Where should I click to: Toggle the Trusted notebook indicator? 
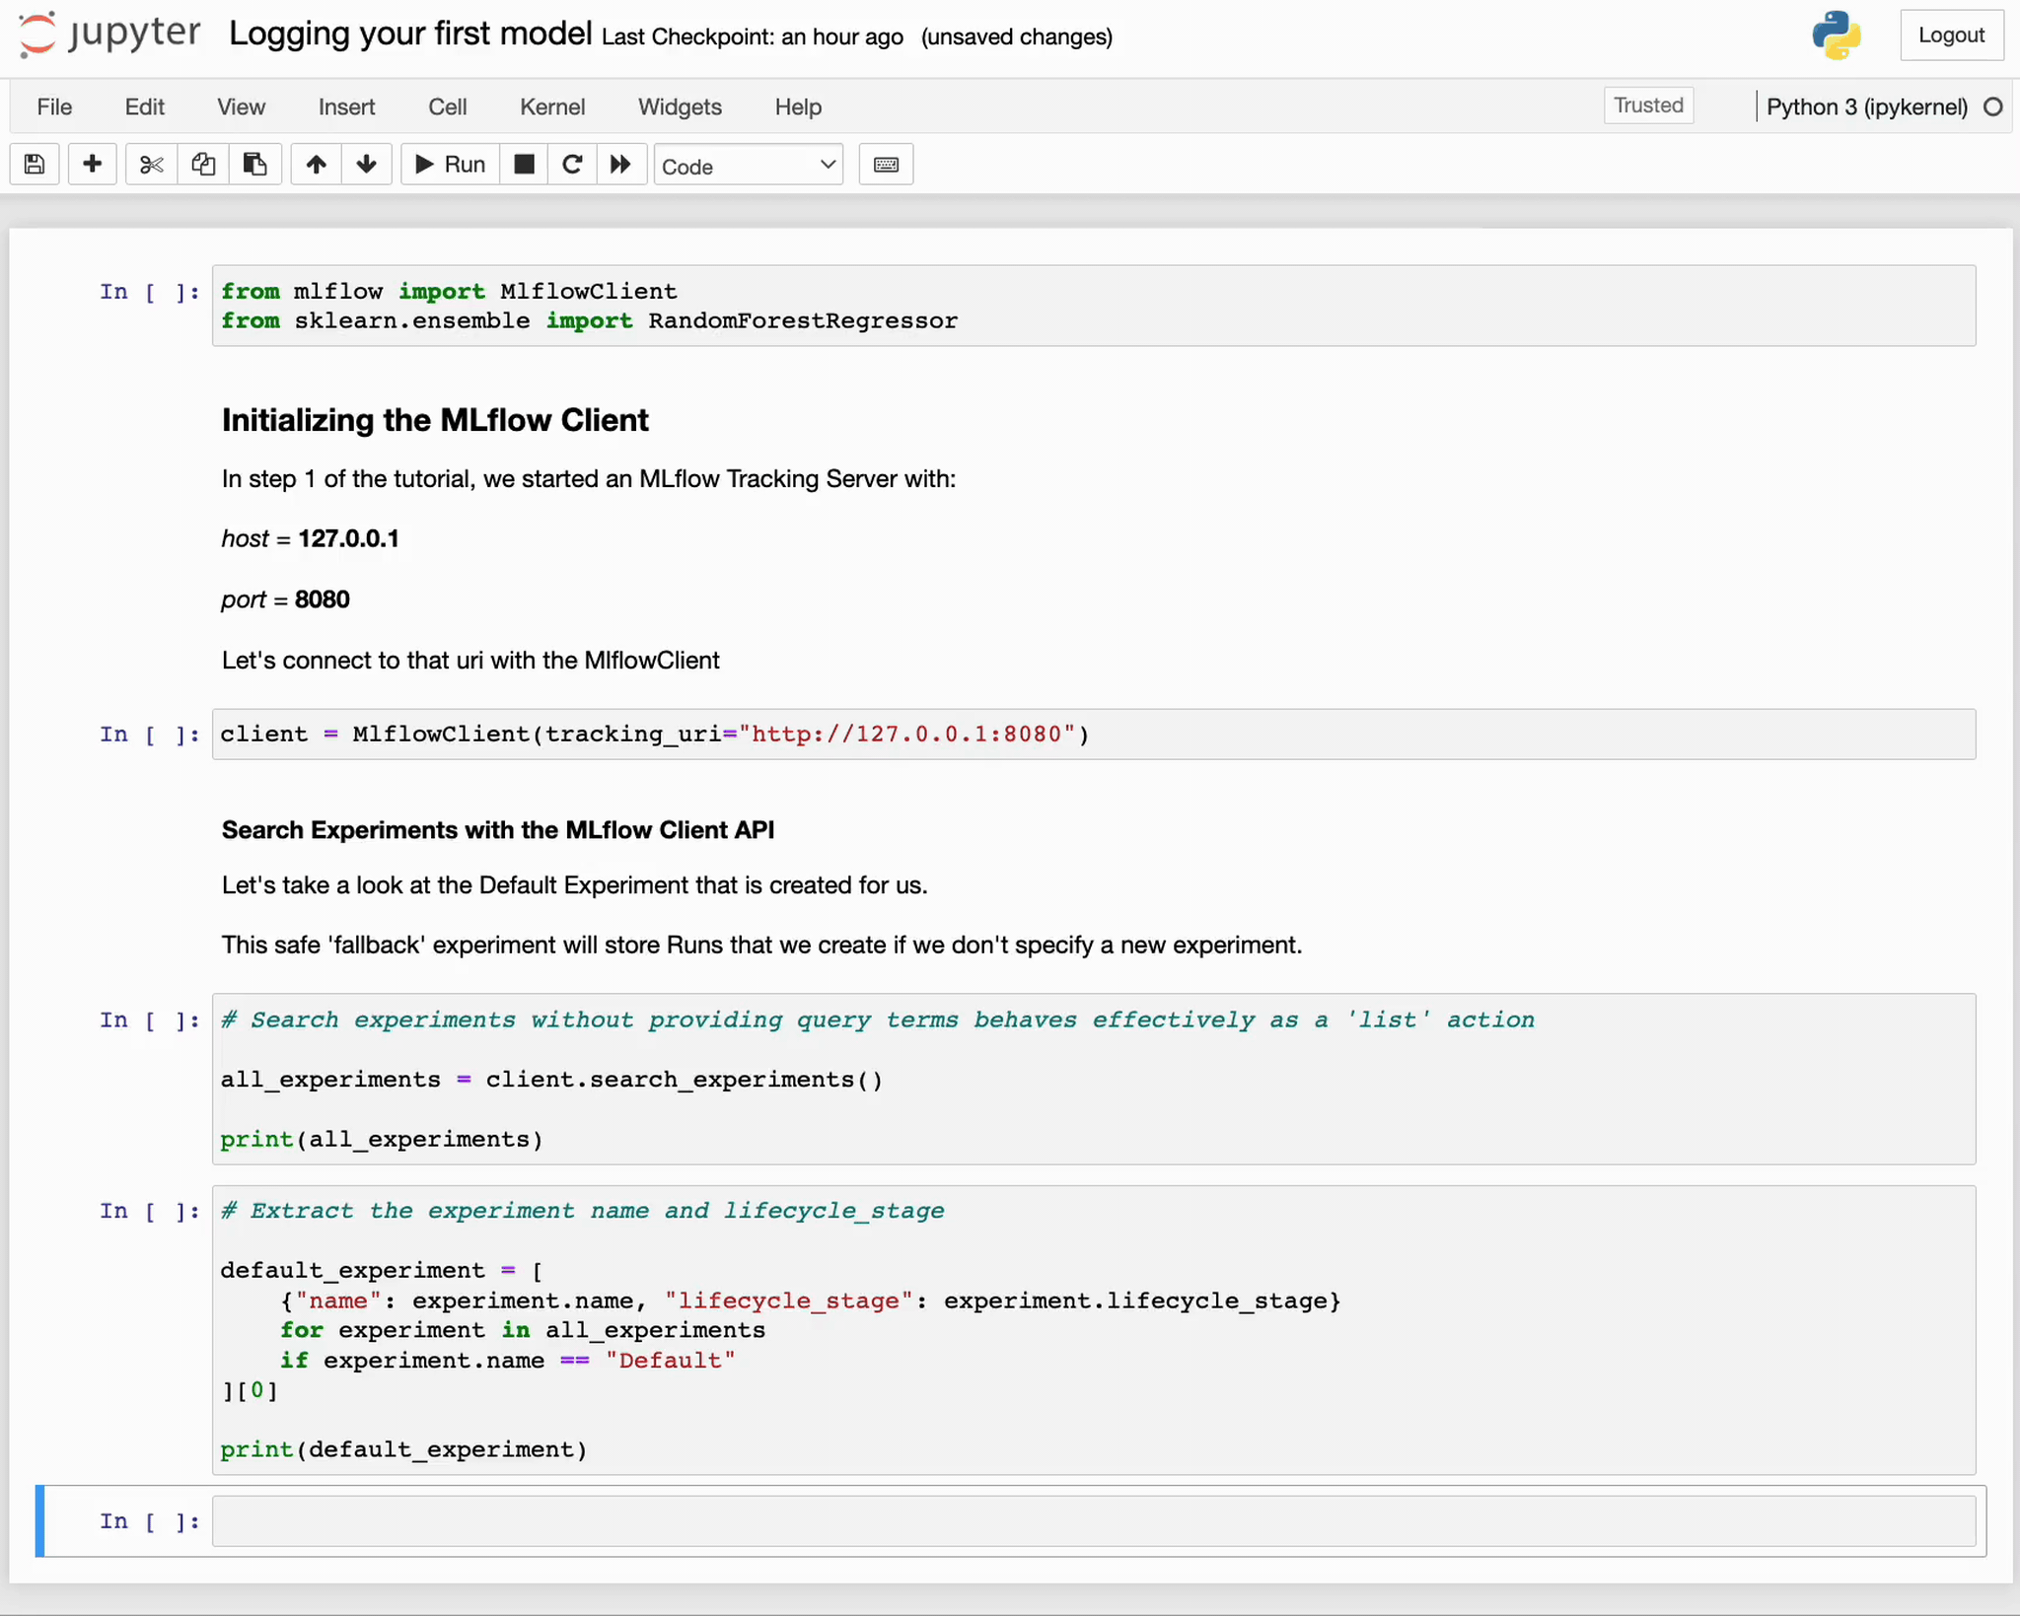click(1648, 105)
